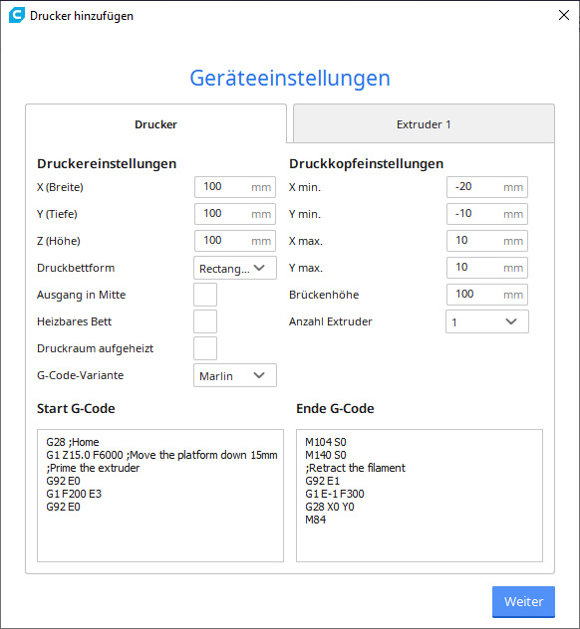Focus the Brückenhöhe value field

[486, 295]
